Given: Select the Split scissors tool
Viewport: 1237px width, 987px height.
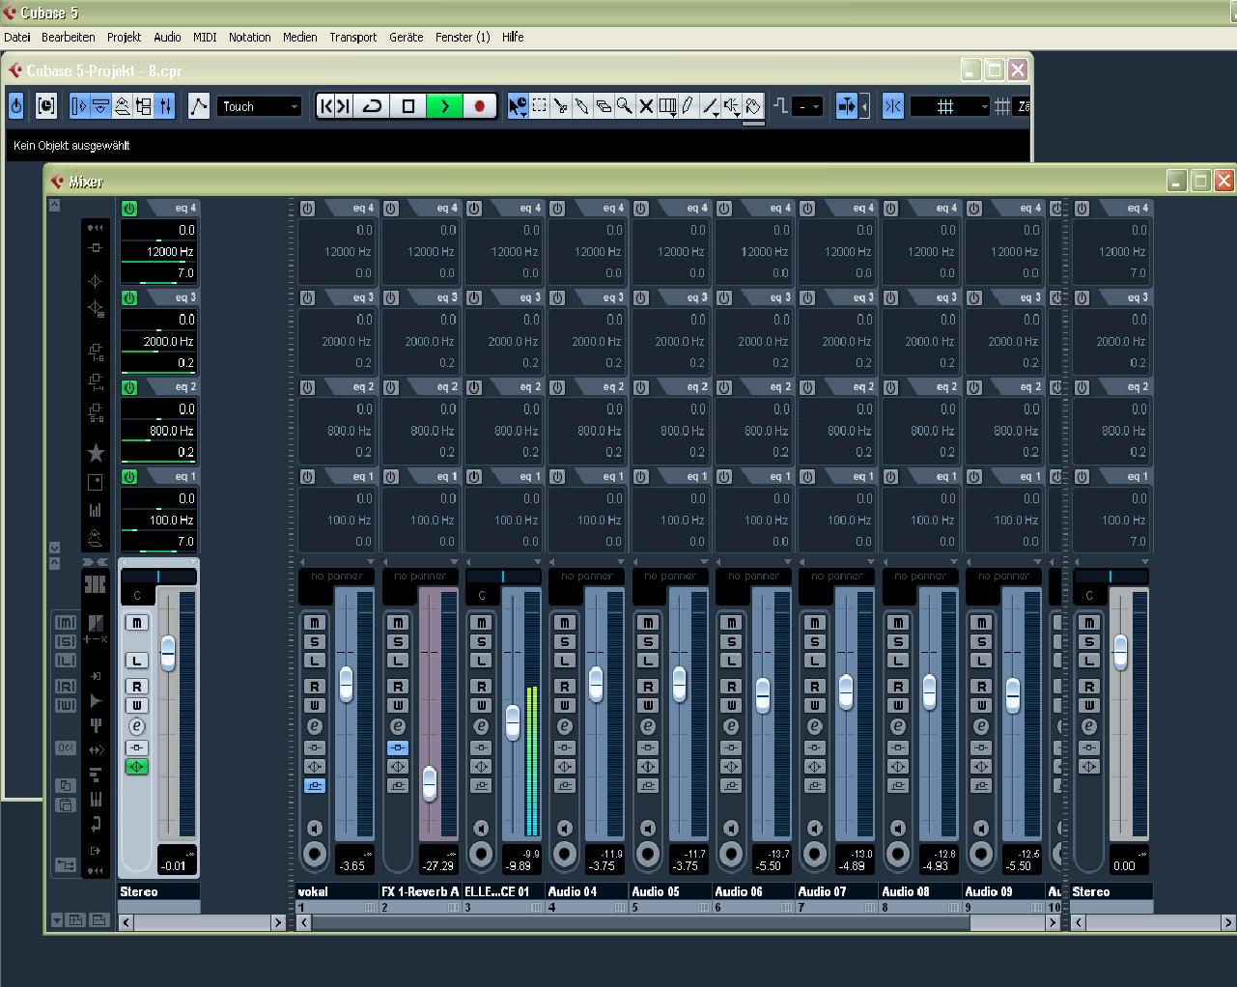Looking at the screenshot, I should [561, 106].
